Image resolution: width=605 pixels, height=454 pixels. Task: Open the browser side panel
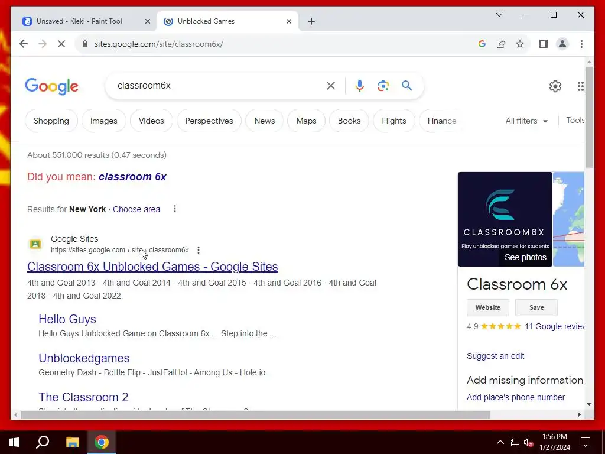click(544, 44)
